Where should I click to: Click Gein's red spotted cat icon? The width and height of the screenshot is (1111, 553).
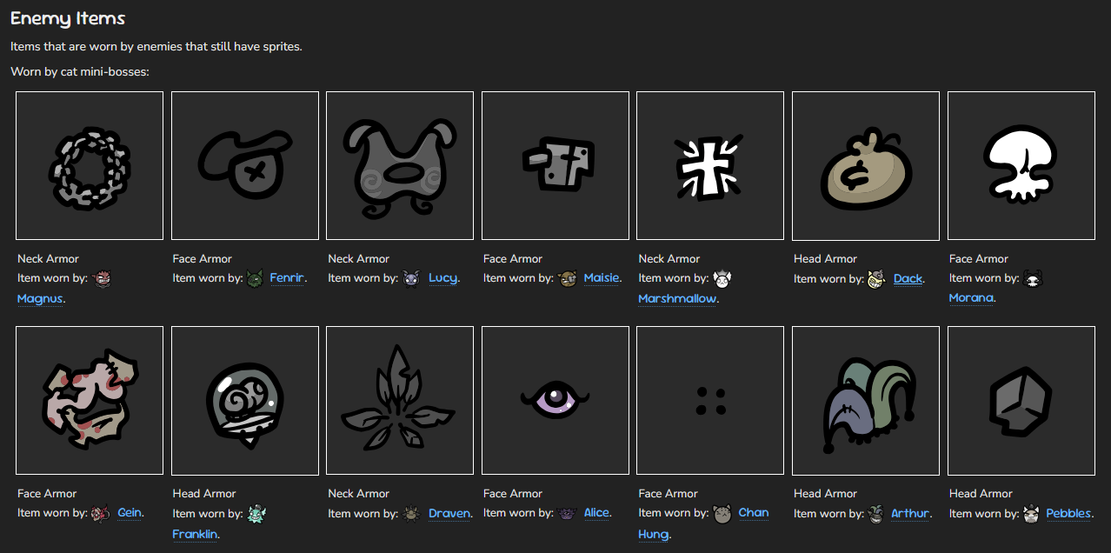pos(101,514)
